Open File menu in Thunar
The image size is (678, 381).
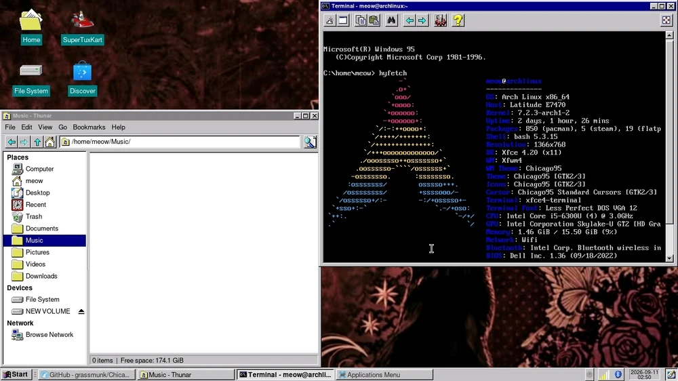pos(10,127)
